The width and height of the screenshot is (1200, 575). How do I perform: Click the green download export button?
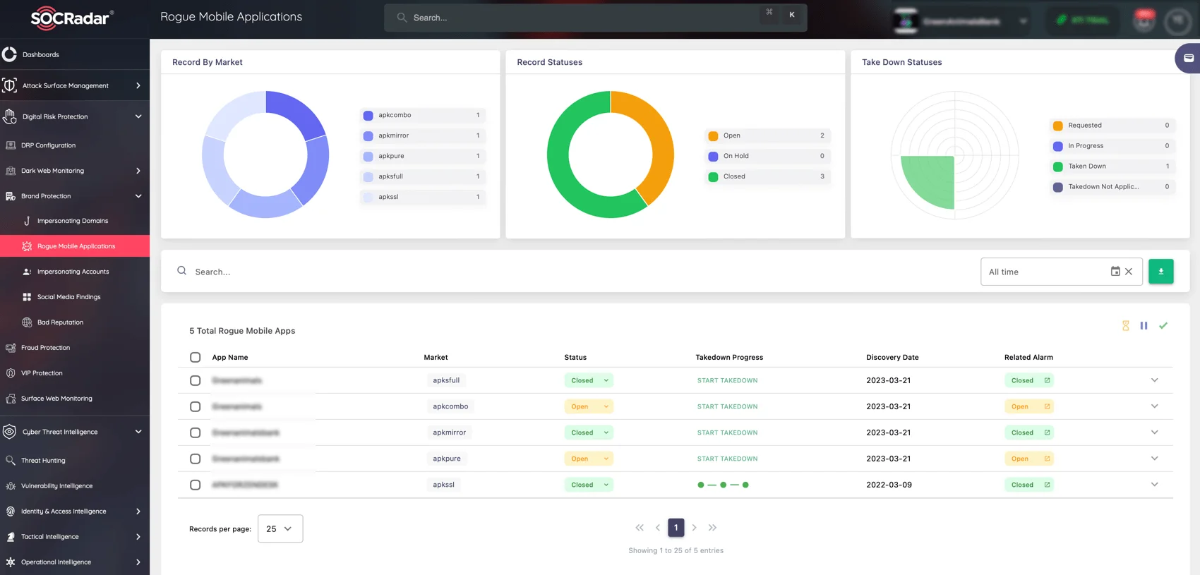pyautogui.click(x=1160, y=272)
